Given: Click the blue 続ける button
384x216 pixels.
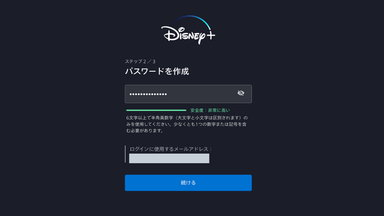Looking at the screenshot, I should tap(188, 183).
